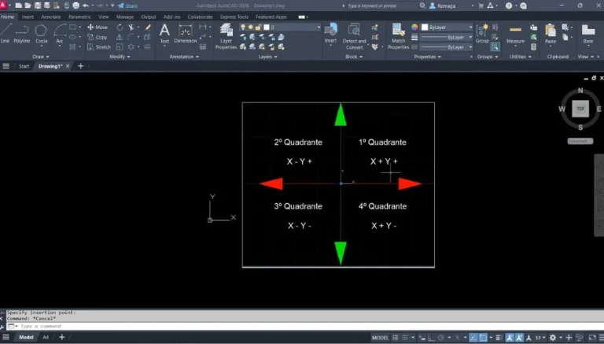Toggle 2D object snap
The height and width of the screenshot is (344, 604).
483,338
